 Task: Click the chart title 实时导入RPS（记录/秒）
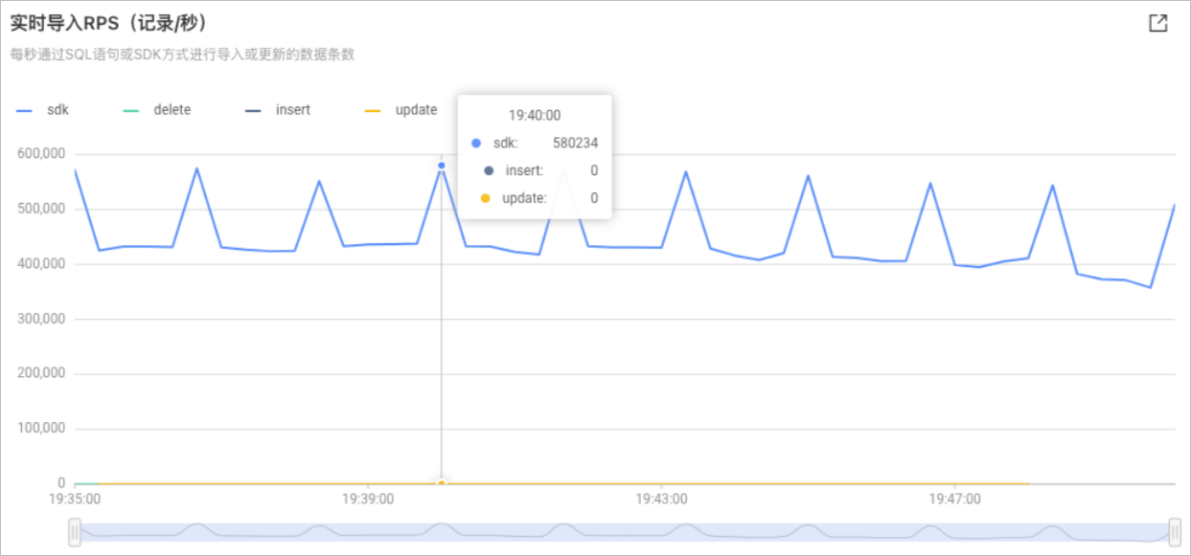(x=110, y=23)
